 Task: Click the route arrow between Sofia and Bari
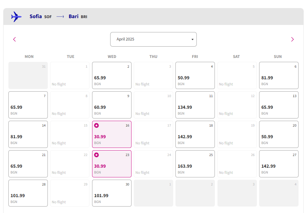60,17
